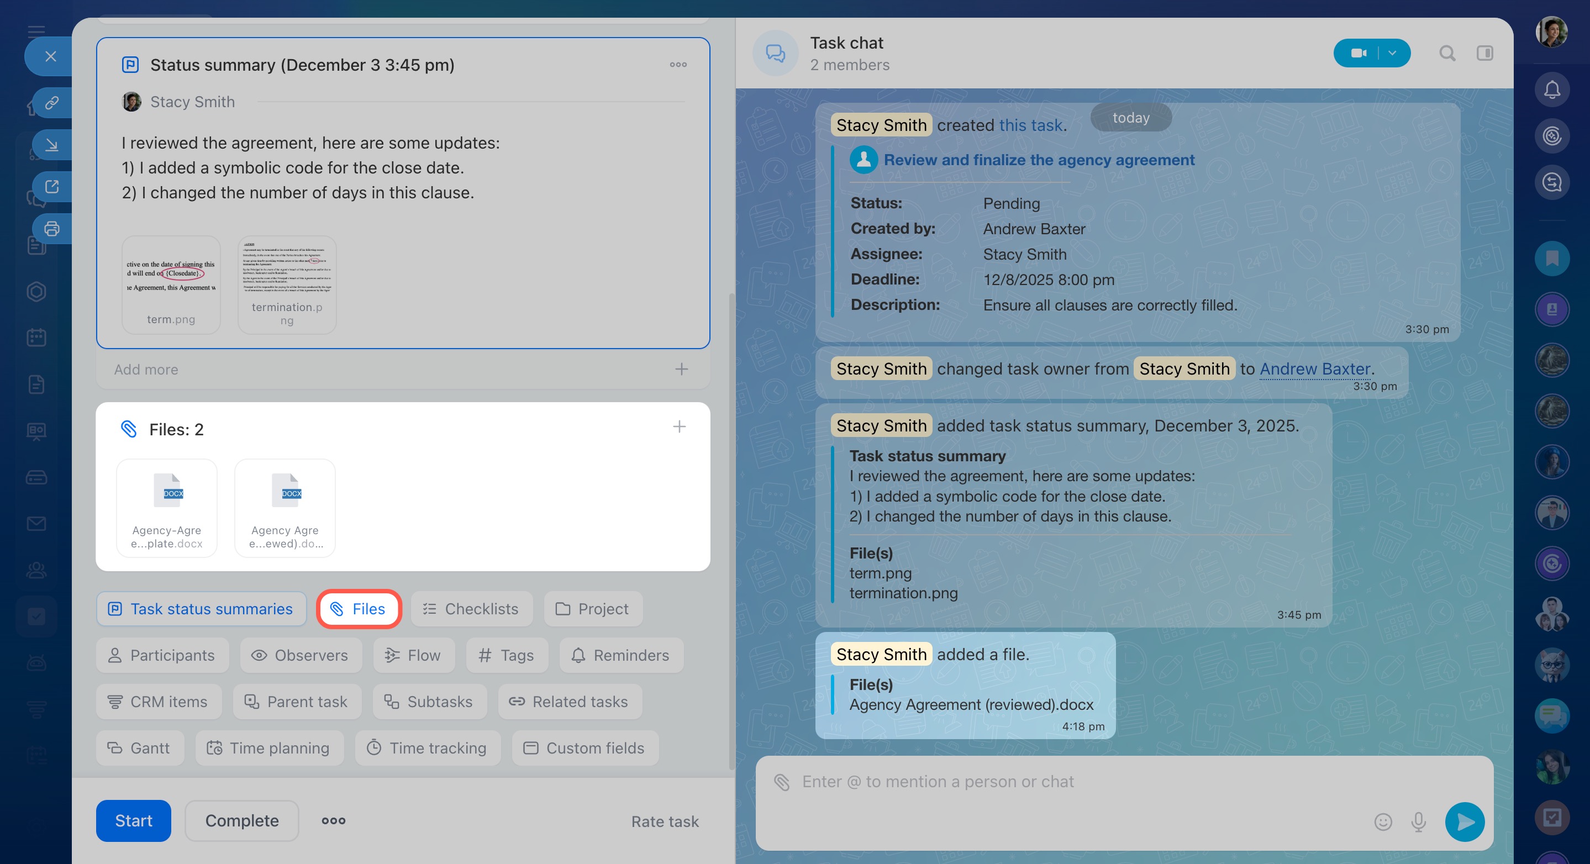1590x864 pixels.
Task: Open the Andrew Baxter link in chat
Action: tap(1315, 368)
